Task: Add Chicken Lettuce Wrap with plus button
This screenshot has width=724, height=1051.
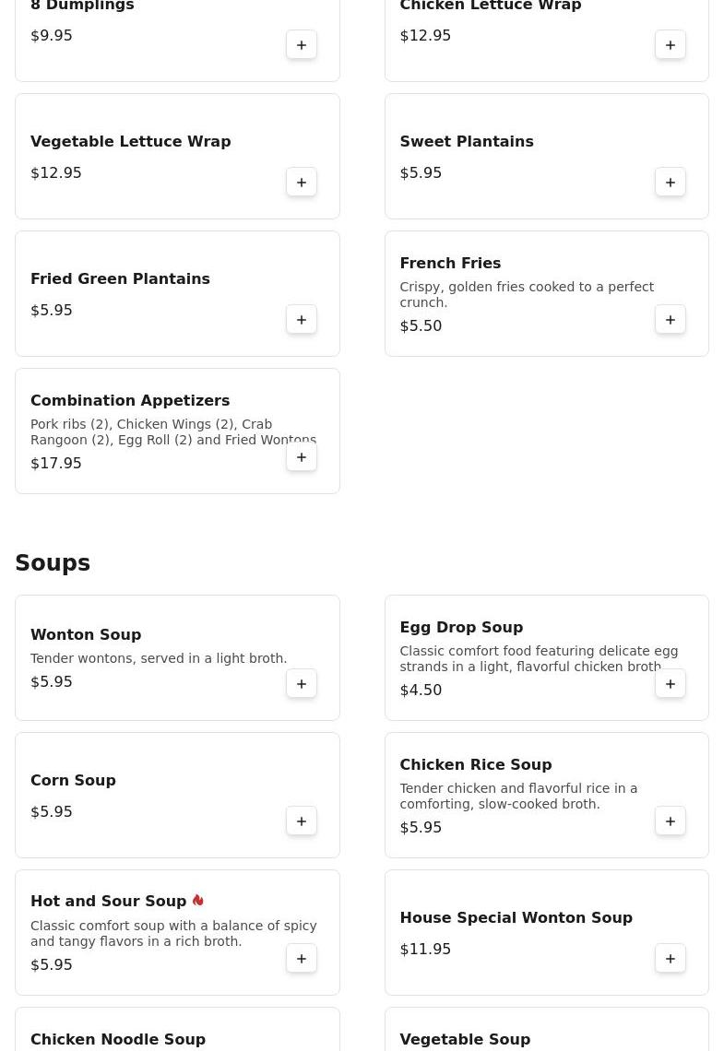Action: [671, 45]
